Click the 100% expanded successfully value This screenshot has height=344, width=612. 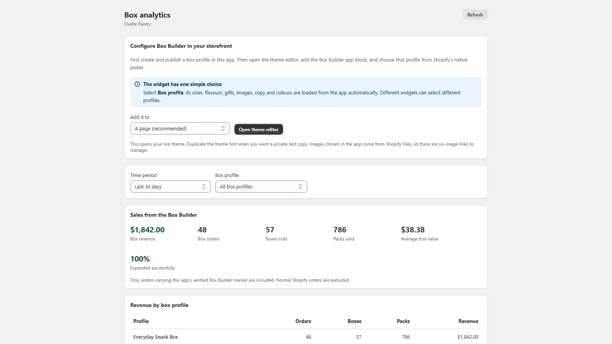click(x=140, y=259)
